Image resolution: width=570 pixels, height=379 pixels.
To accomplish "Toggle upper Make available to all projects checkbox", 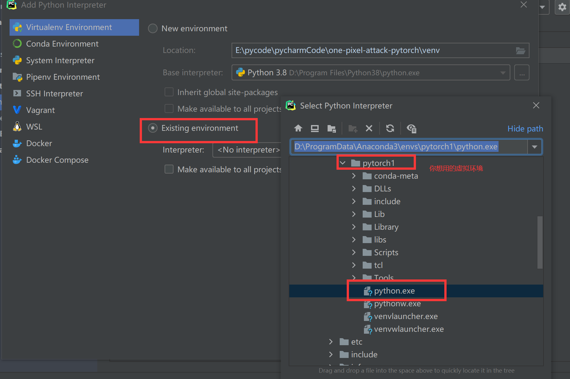I will 169,108.
